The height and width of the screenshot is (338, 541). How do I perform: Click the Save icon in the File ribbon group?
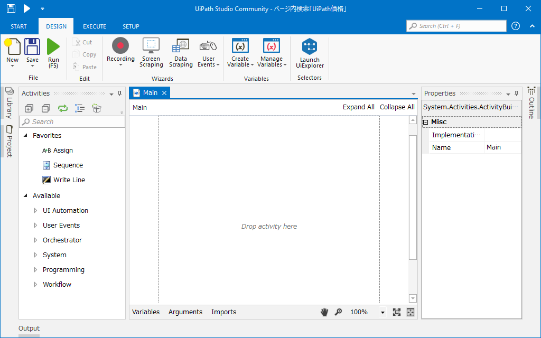coord(32,46)
